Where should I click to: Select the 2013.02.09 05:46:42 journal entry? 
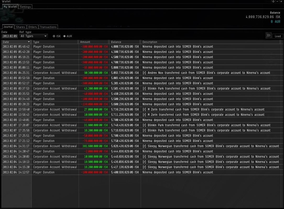click(x=142, y=47)
